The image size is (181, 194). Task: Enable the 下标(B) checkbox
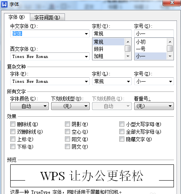13,147
